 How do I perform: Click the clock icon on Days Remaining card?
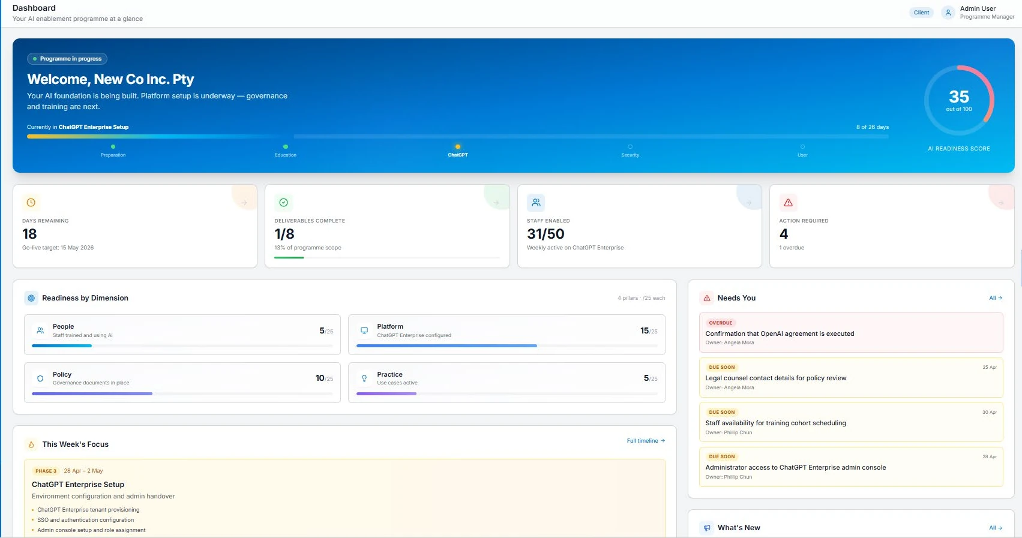(31, 203)
